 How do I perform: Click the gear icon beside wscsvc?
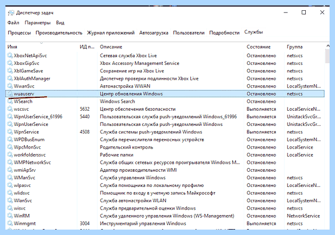10,109
